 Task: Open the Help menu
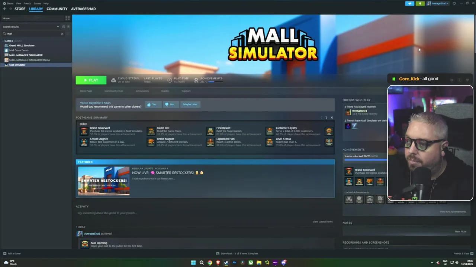coord(46,3)
